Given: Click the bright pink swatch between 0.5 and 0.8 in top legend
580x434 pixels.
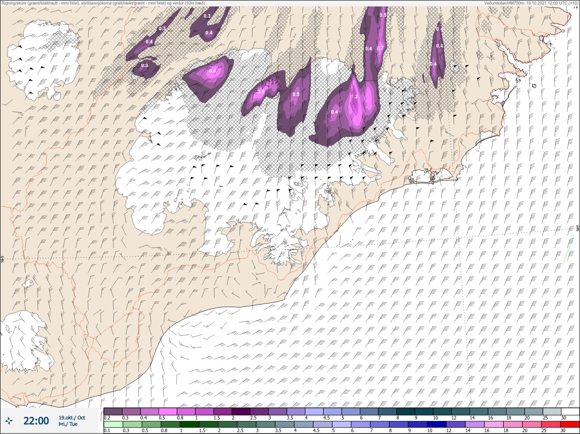Looking at the screenshot, I should (x=168, y=411).
